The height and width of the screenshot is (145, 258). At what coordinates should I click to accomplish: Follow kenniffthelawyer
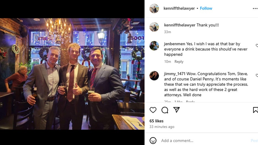tap(206, 8)
